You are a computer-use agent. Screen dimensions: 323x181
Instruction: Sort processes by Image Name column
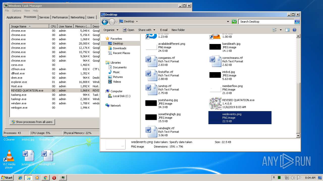[29, 26]
